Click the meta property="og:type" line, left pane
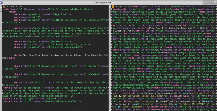 (32, 99)
